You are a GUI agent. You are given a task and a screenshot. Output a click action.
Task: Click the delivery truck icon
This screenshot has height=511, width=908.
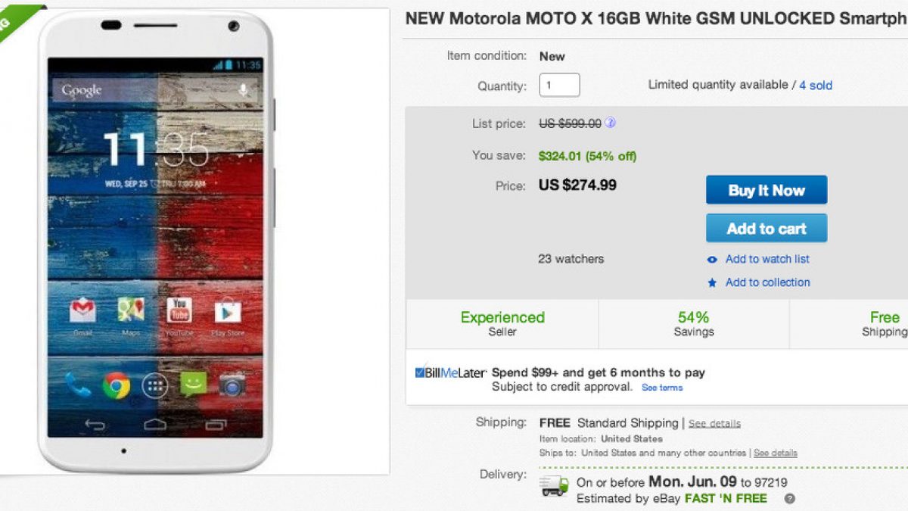click(554, 487)
